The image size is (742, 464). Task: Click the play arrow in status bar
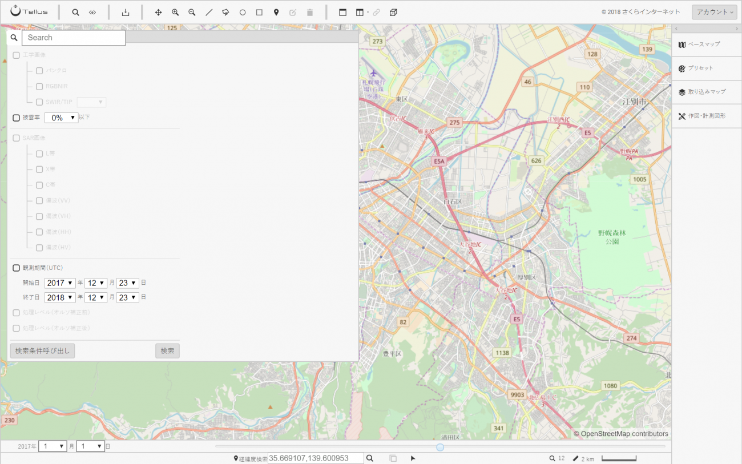coord(413,458)
